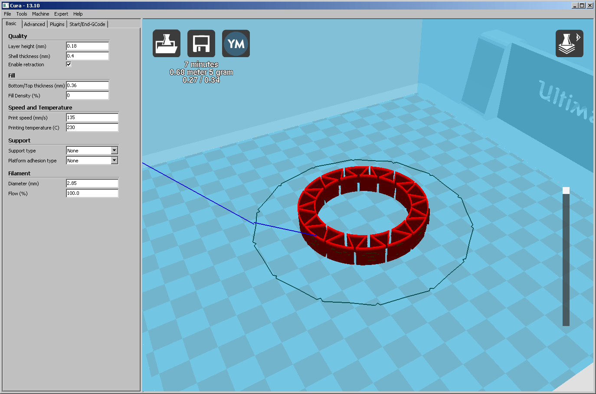
Task: Click the '0.68 meter 5 gram' text
Action: pyautogui.click(x=201, y=72)
